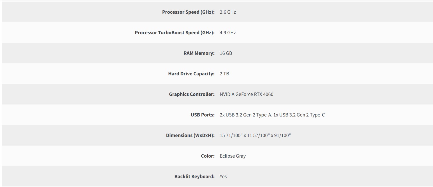Viewport: 433px width, 187px height.
Task: Click the Graphics Controller label
Action: coord(191,94)
